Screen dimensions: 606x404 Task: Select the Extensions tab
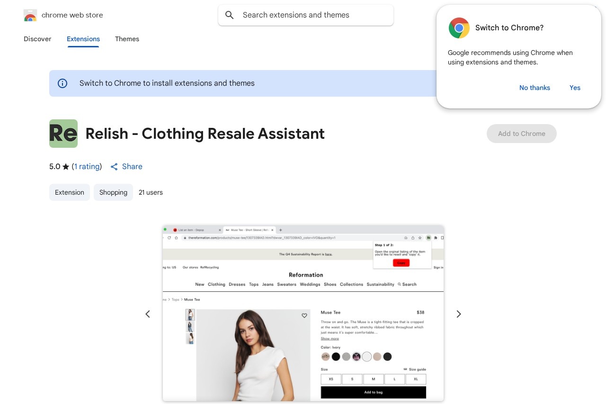tap(83, 39)
